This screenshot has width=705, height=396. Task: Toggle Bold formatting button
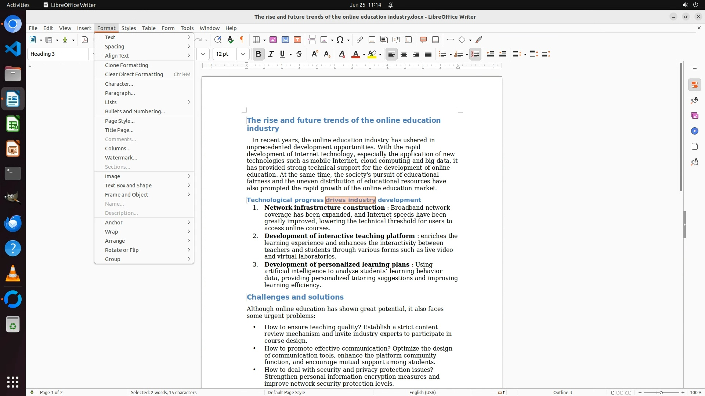(258, 54)
